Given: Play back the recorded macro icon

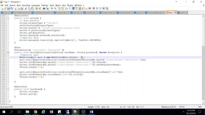Looking at the screenshot, I should point(100,9).
